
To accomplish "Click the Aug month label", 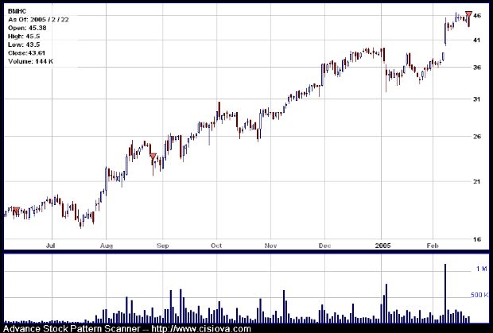I will tap(107, 246).
